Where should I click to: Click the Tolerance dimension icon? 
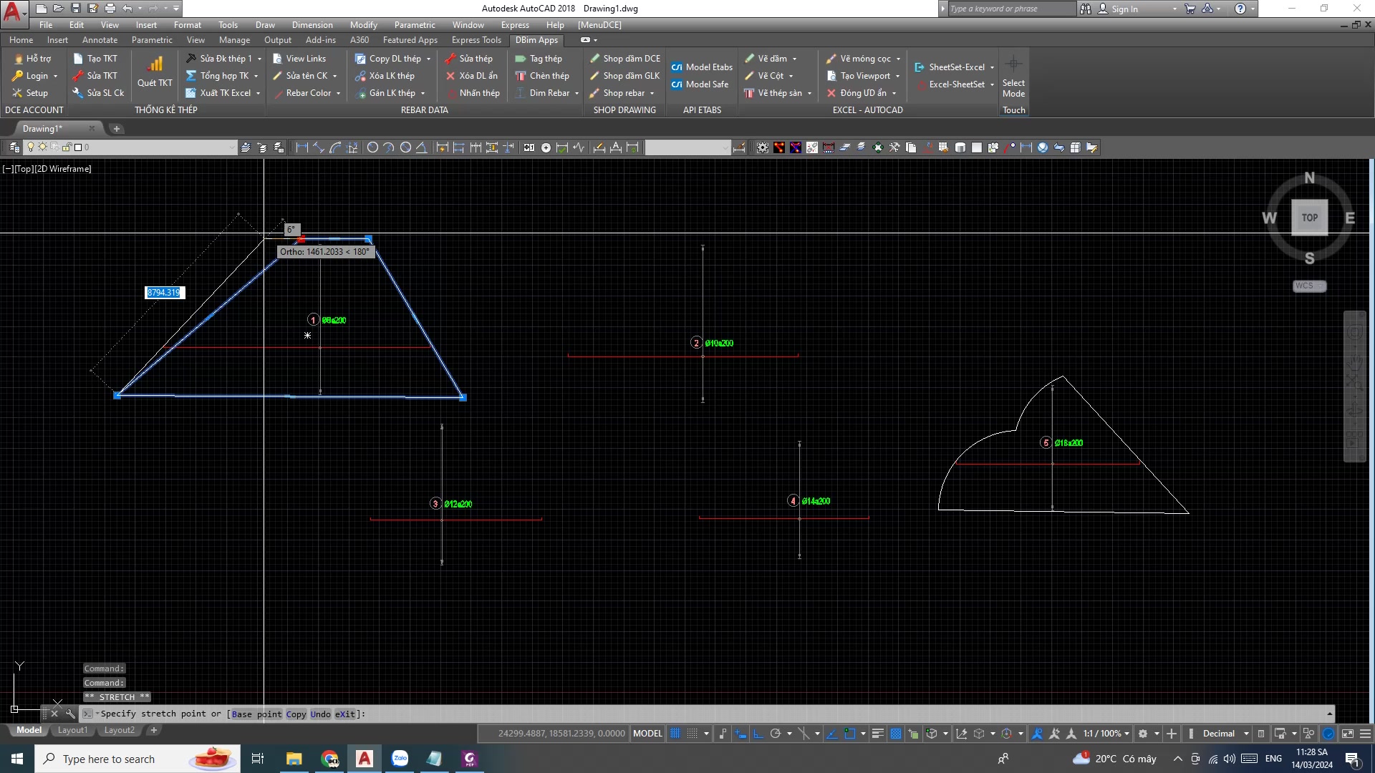[x=529, y=147]
